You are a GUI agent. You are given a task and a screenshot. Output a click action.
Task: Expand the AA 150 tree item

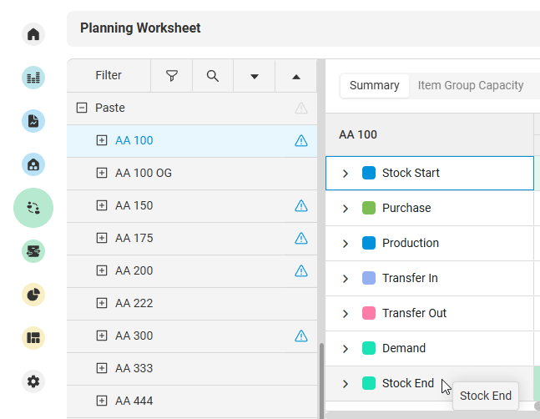click(102, 206)
